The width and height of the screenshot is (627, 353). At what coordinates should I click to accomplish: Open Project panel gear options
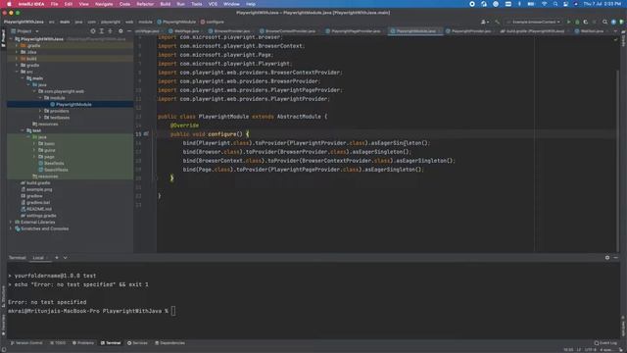pyautogui.click(x=121, y=30)
